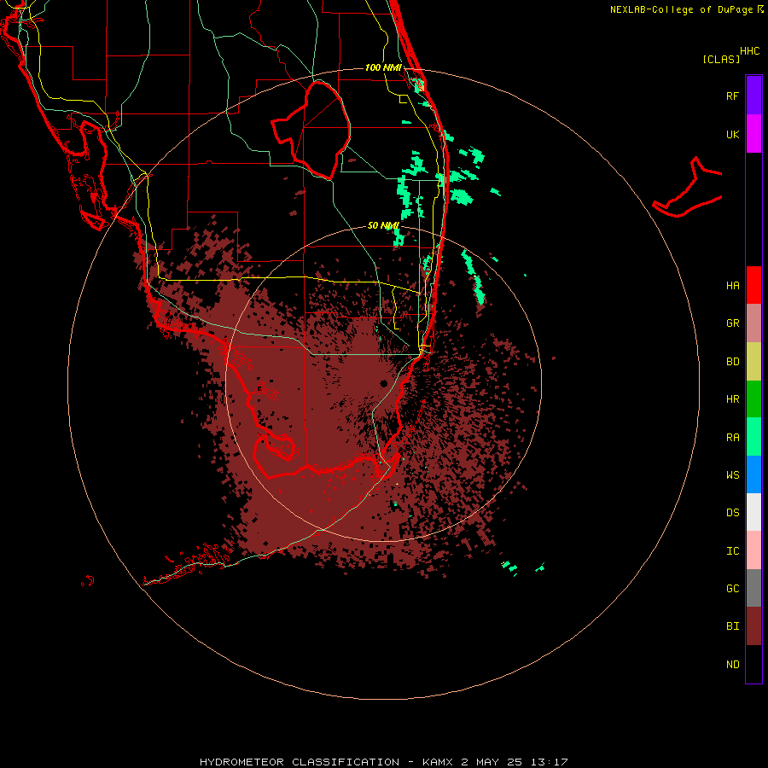Click the "RA" legend label

pos(732,438)
